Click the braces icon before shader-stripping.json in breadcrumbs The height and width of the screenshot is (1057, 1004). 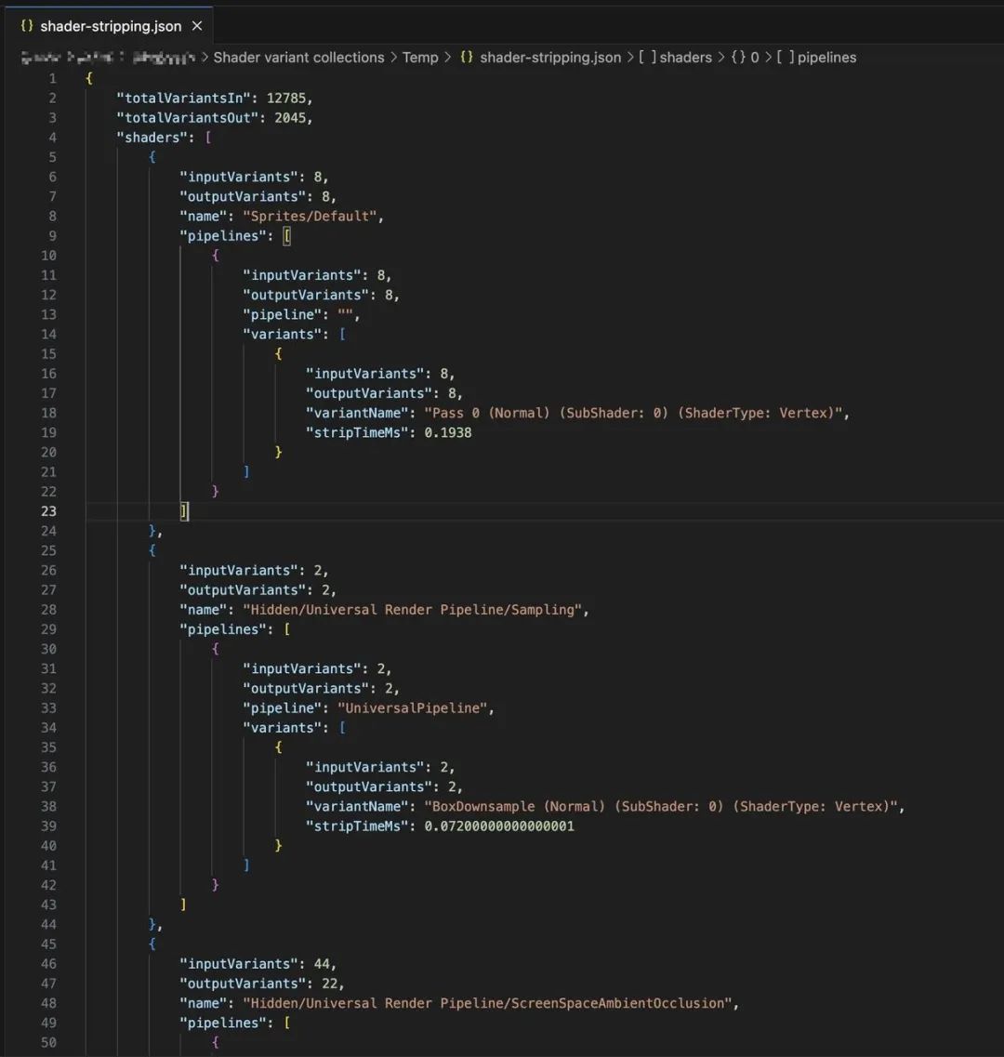click(467, 58)
